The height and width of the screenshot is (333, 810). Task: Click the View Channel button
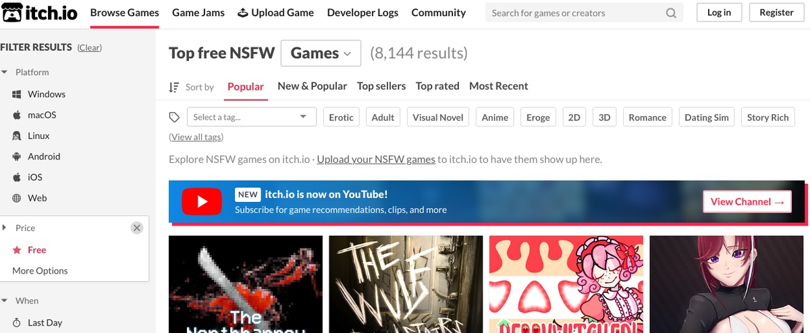coord(747,201)
